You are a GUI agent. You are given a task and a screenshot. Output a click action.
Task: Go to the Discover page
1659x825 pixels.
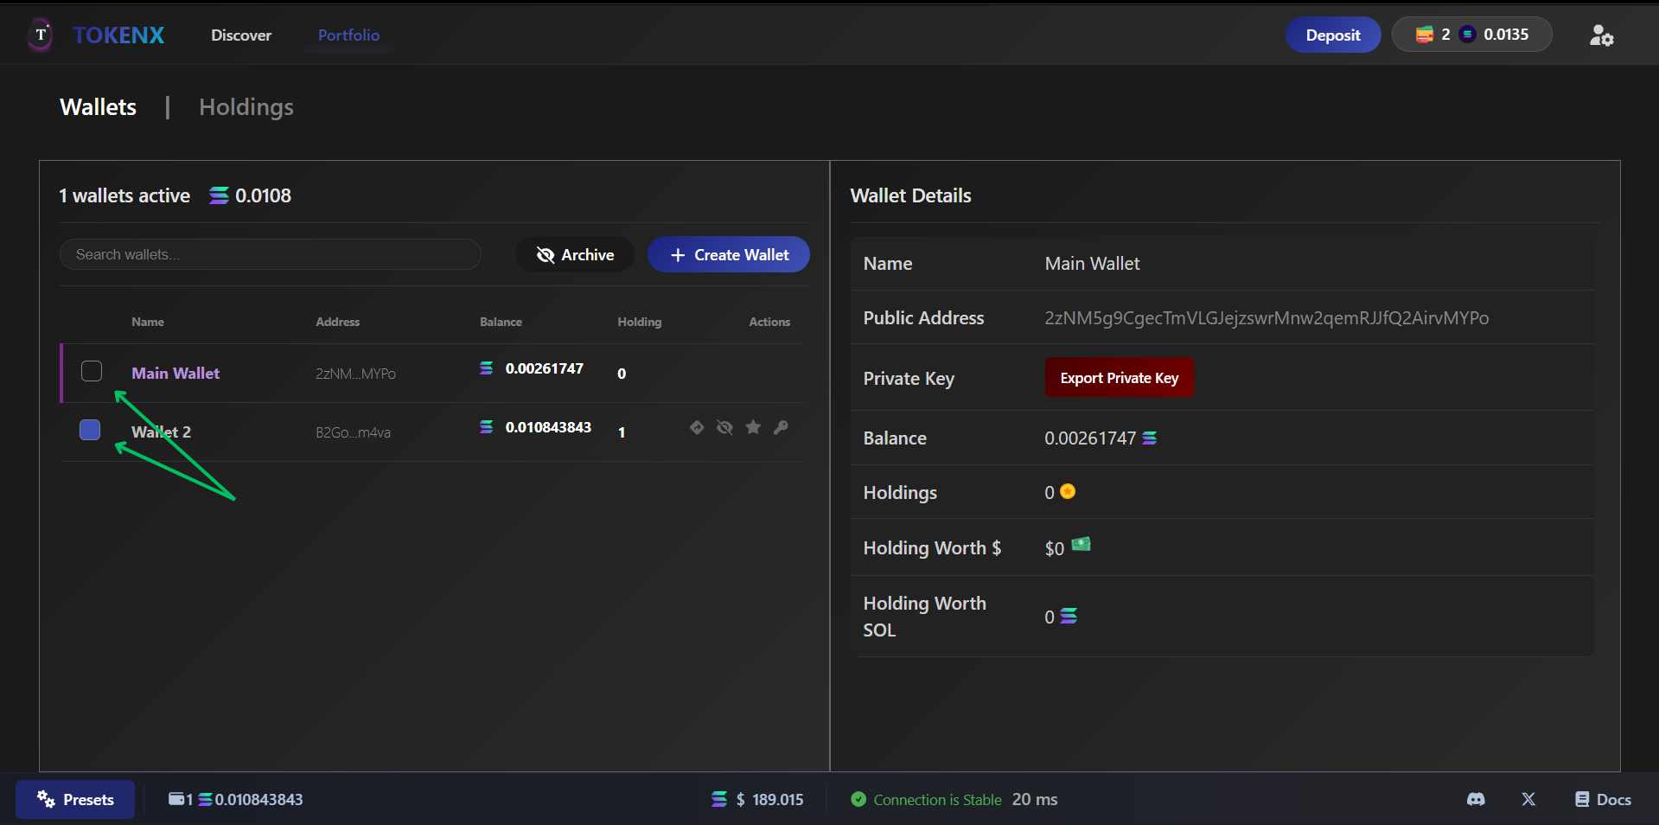(241, 35)
